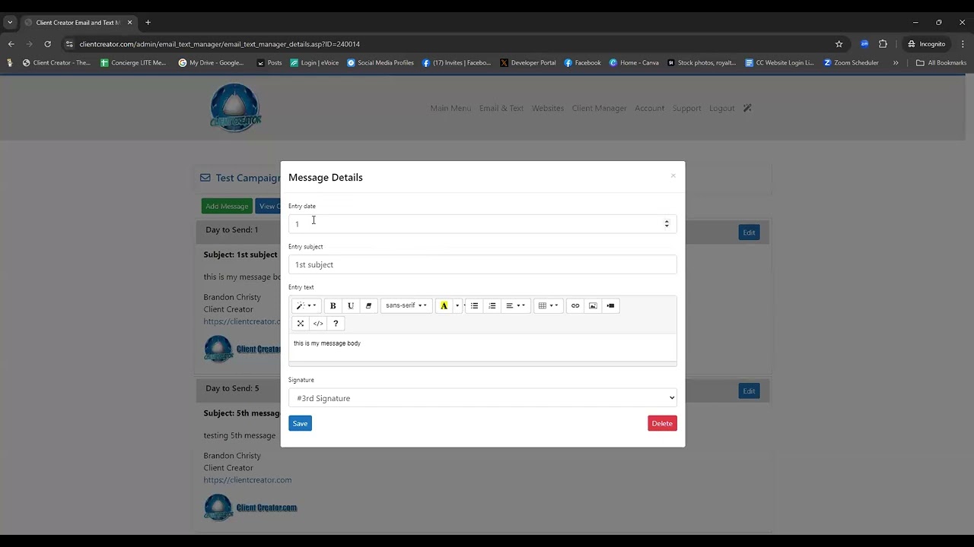Toggle bold formatting in editor
The height and width of the screenshot is (547, 974).
[333, 305]
